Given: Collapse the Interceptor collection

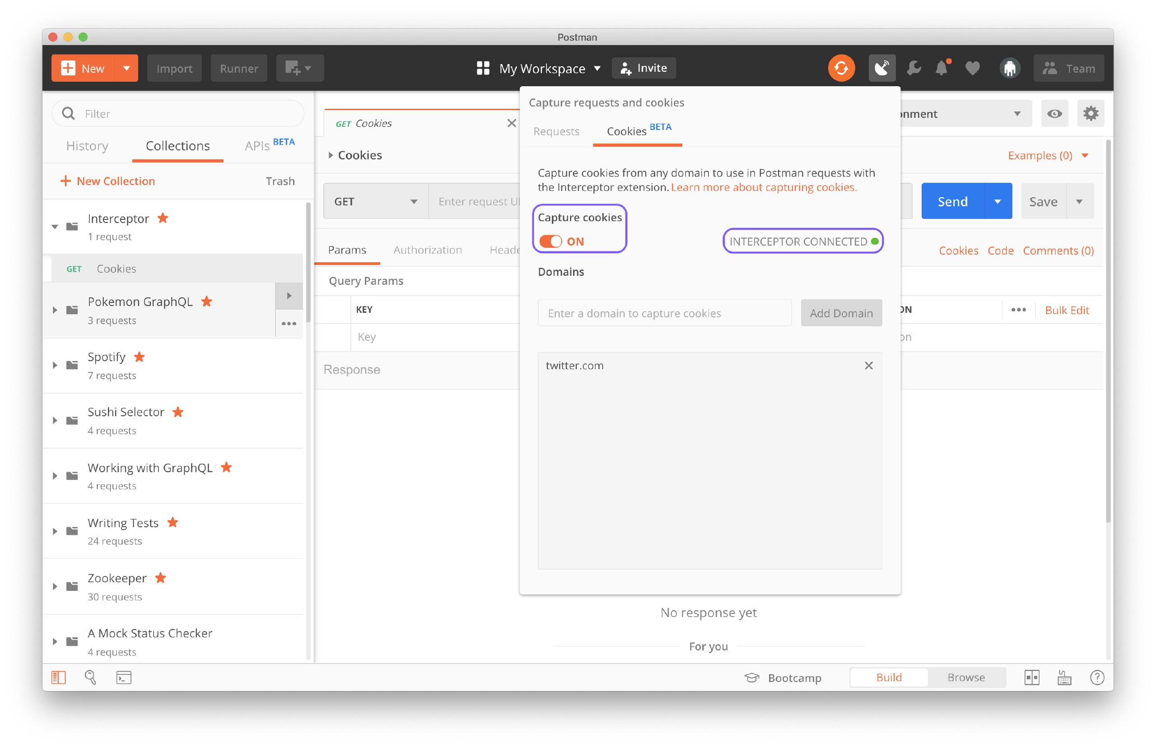Looking at the screenshot, I should [x=55, y=227].
